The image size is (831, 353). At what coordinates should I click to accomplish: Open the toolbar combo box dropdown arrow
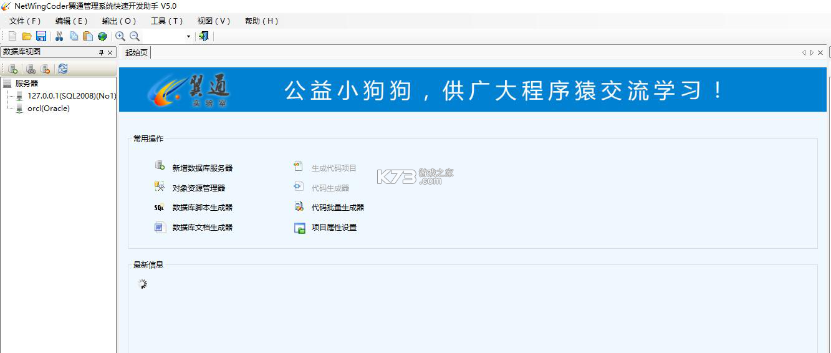pos(189,37)
